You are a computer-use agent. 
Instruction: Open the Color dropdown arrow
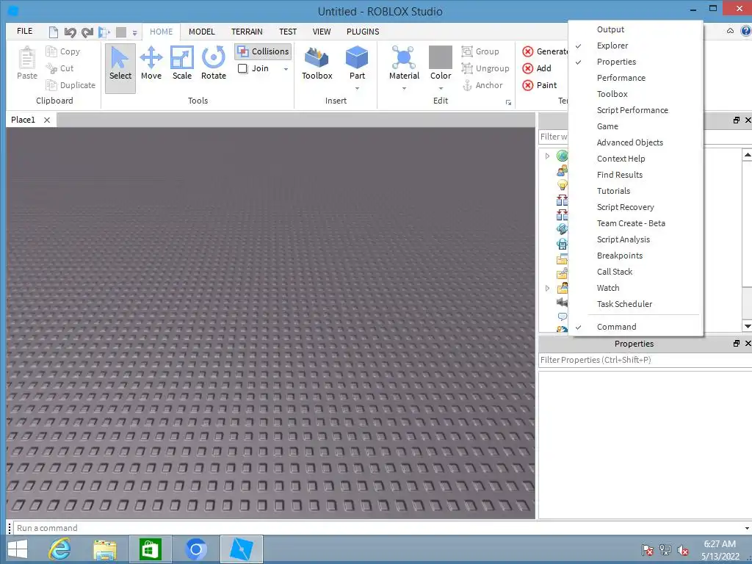tap(441, 88)
